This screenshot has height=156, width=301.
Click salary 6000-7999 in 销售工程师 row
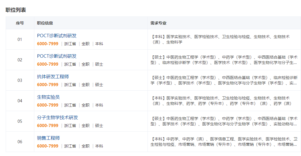[x=48, y=146]
